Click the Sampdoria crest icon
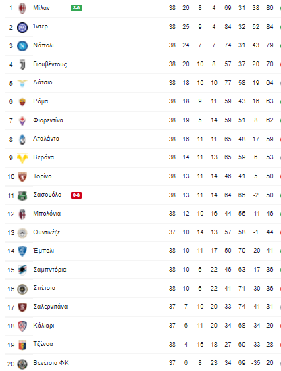281x371 pixels. click(22, 270)
